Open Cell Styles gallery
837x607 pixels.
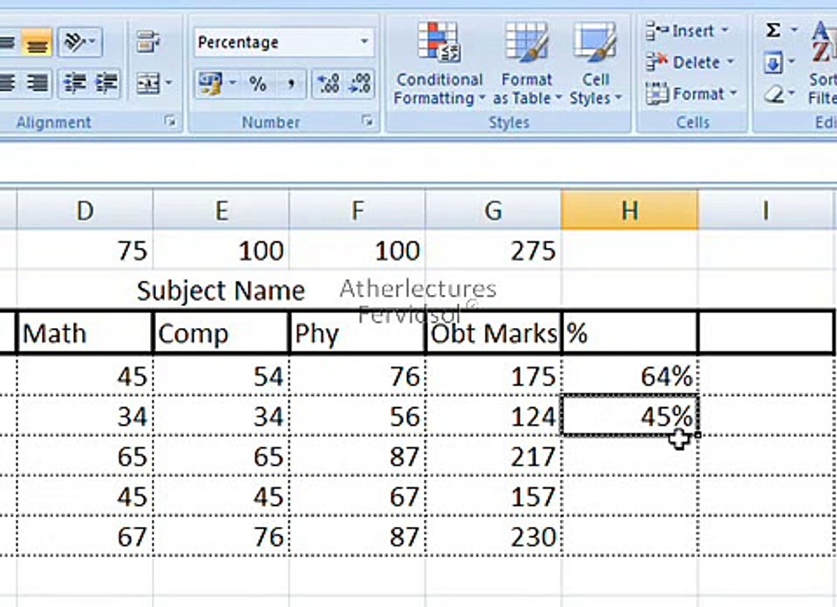click(x=595, y=62)
